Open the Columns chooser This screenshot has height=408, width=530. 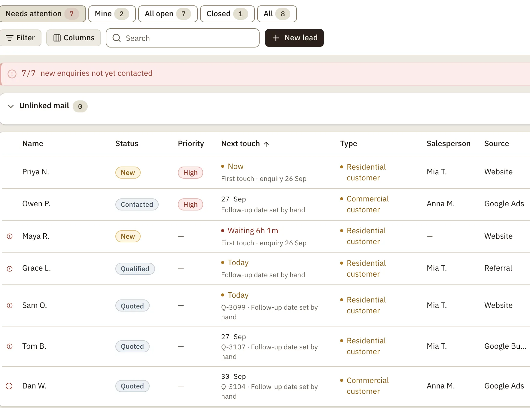(x=74, y=38)
